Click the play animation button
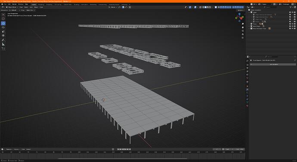Screen dimensions: 297x162 click(x=125, y=150)
